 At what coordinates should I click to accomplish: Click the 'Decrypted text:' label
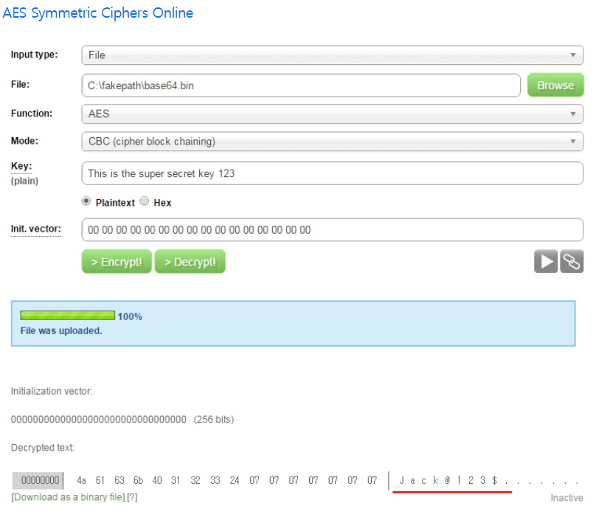tap(43, 448)
